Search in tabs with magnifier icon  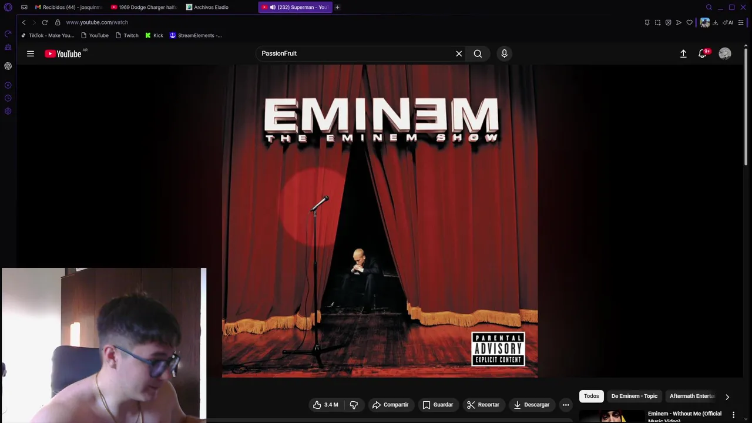(709, 7)
